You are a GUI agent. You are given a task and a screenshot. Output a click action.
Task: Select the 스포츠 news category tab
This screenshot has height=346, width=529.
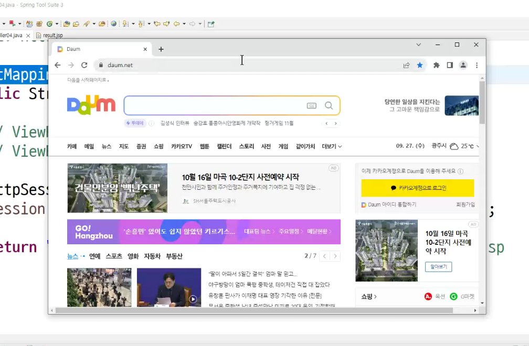(114, 256)
